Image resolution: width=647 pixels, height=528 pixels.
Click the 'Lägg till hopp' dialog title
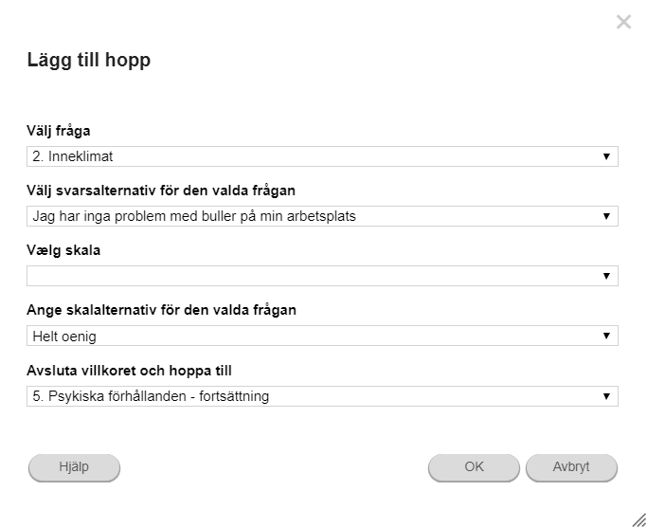tap(89, 61)
